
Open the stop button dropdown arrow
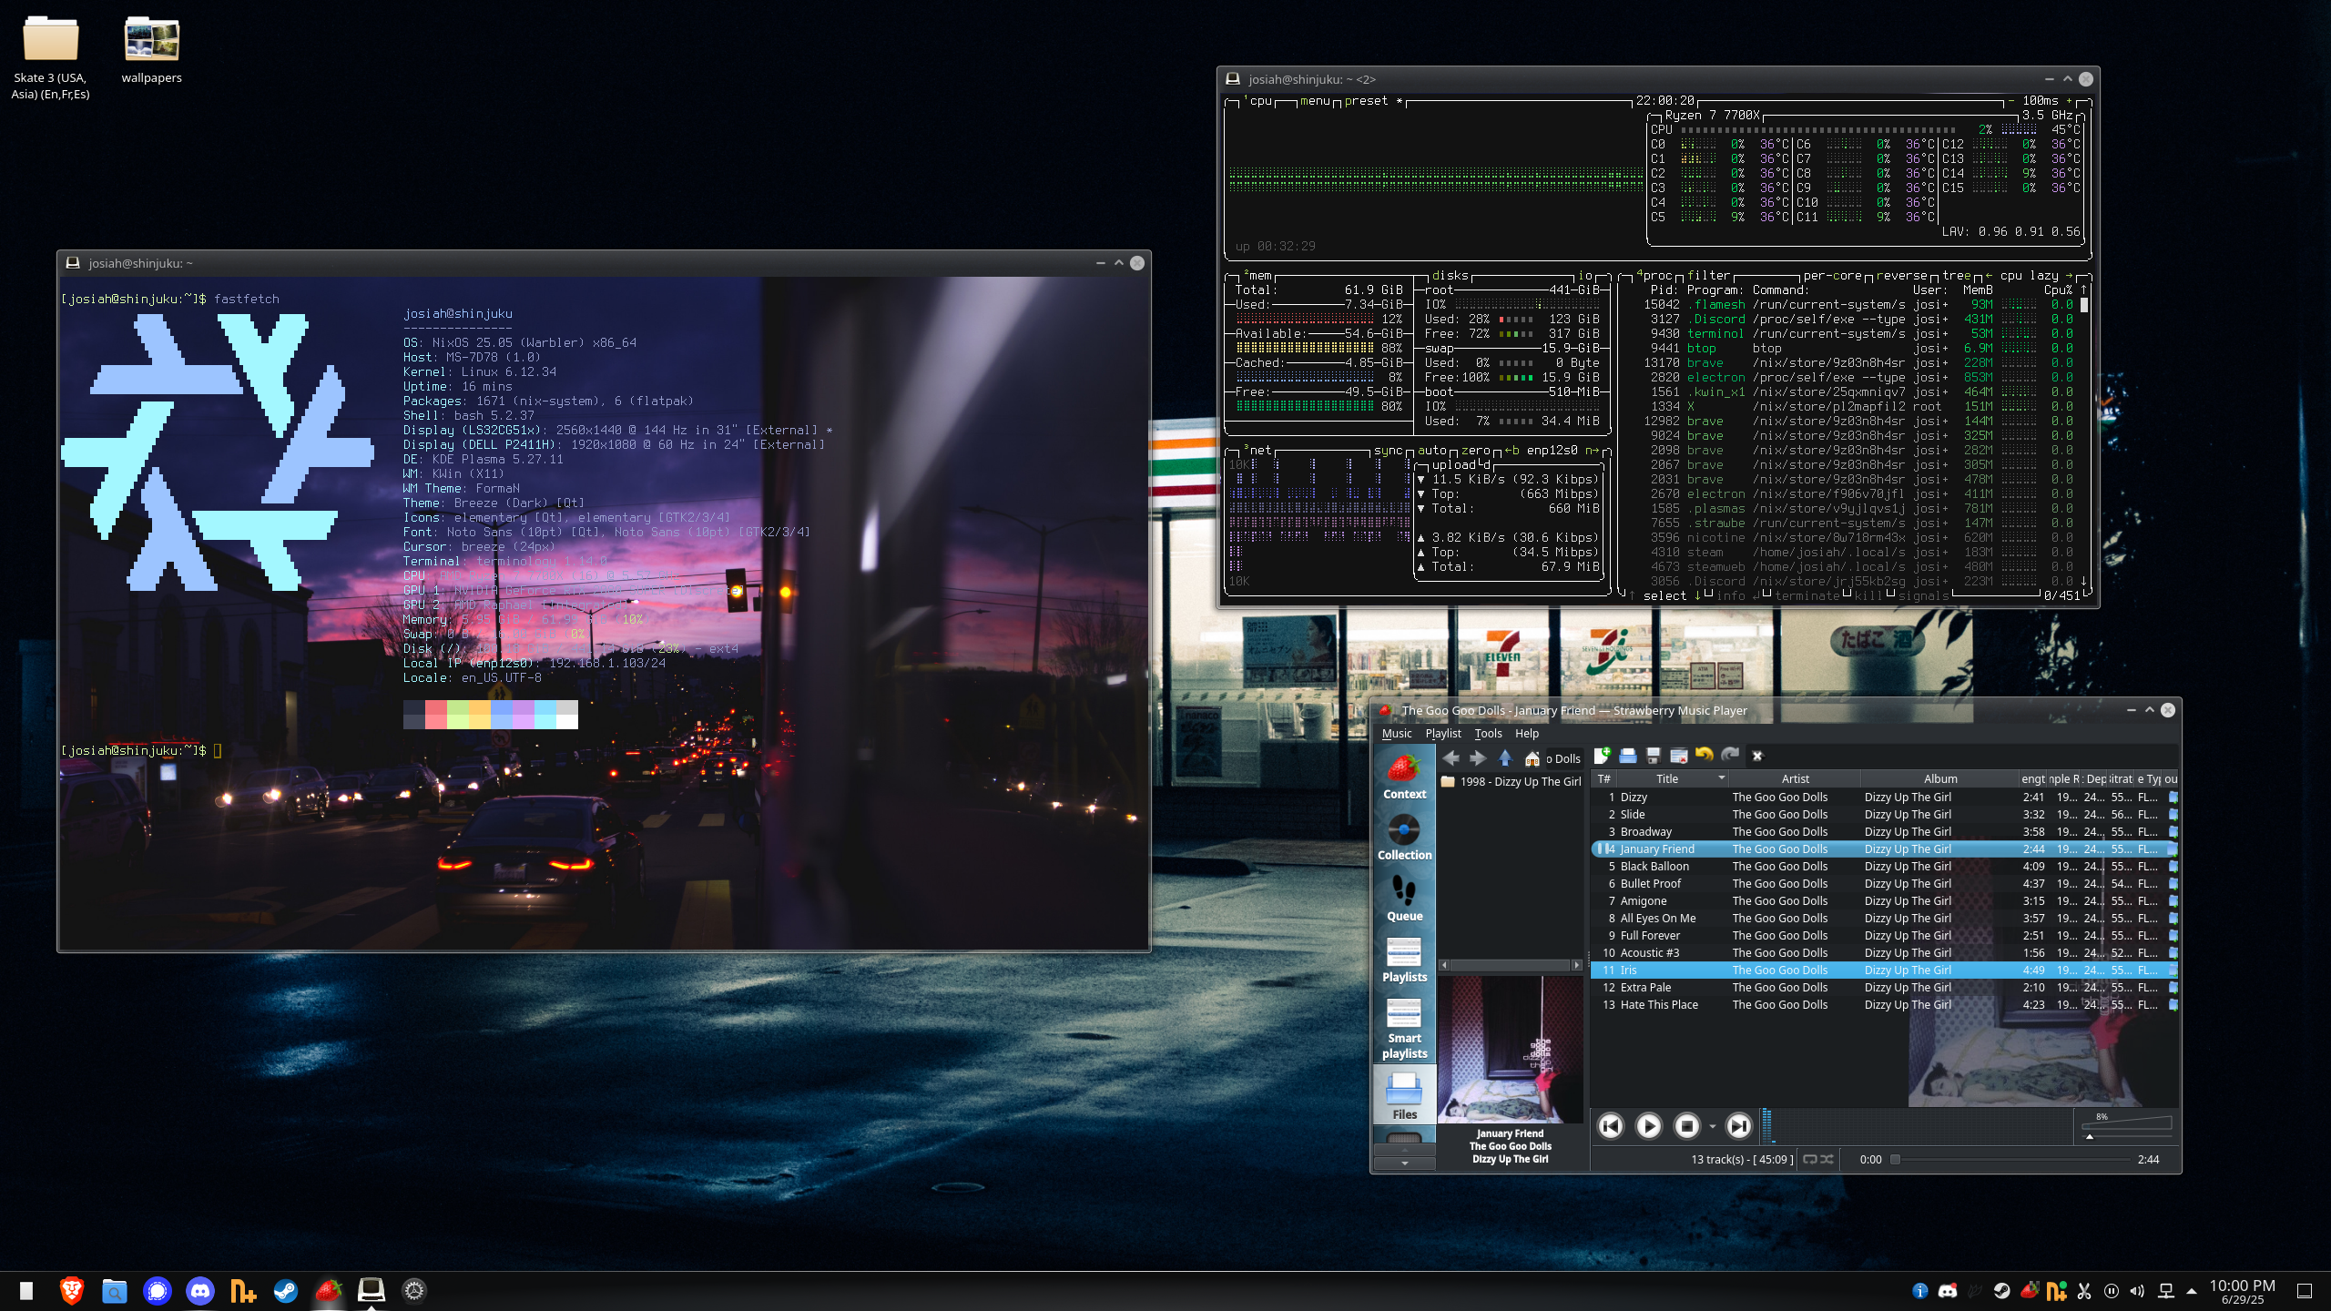(x=1713, y=1127)
